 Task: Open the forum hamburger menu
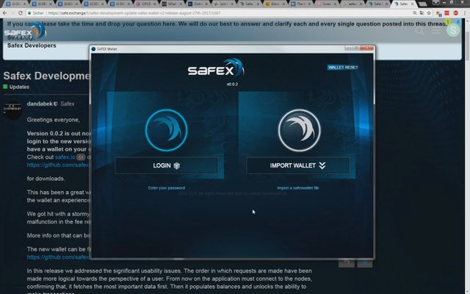pos(436,31)
